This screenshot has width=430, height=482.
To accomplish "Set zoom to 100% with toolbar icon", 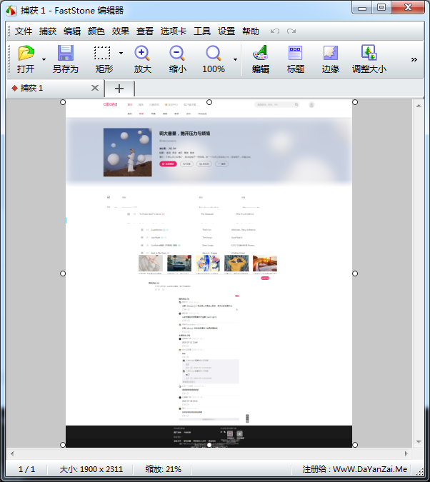I will click(x=214, y=54).
